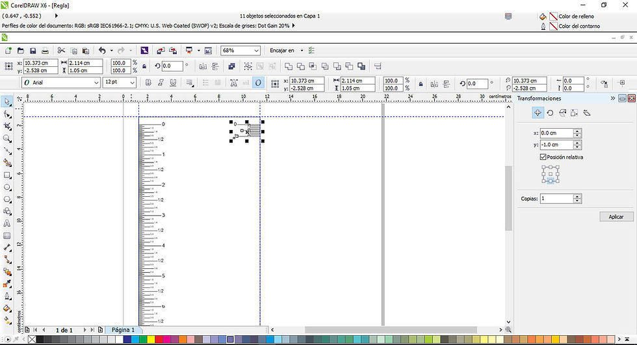Weld the selected objects
This screenshot has height=345, width=637.
pos(289,66)
